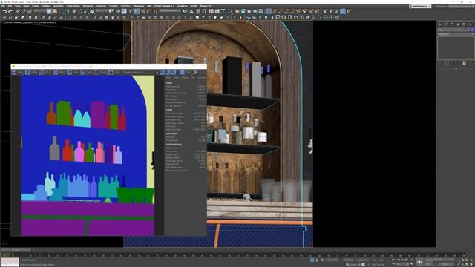Select the Select and Link tool
Viewport: 475px width, 267px height.
[18, 11]
